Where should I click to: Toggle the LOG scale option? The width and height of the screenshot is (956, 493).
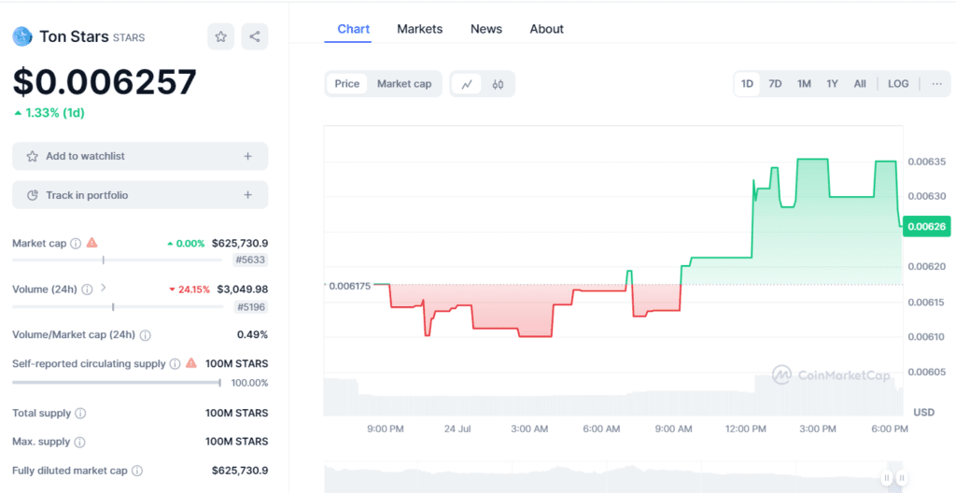tap(898, 84)
